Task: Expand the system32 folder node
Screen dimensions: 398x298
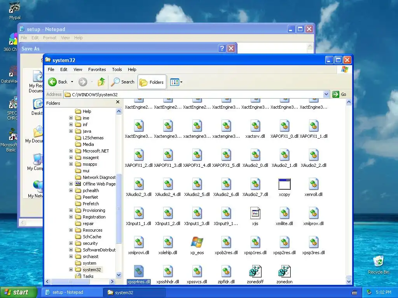Action: [71, 270]
